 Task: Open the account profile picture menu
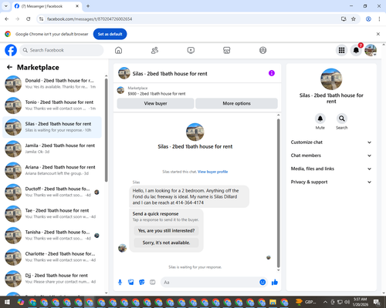coord(371,50)
